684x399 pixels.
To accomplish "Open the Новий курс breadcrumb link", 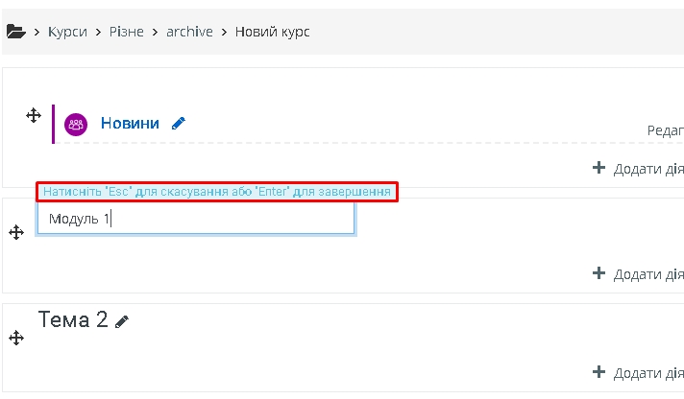I will 272,32.
